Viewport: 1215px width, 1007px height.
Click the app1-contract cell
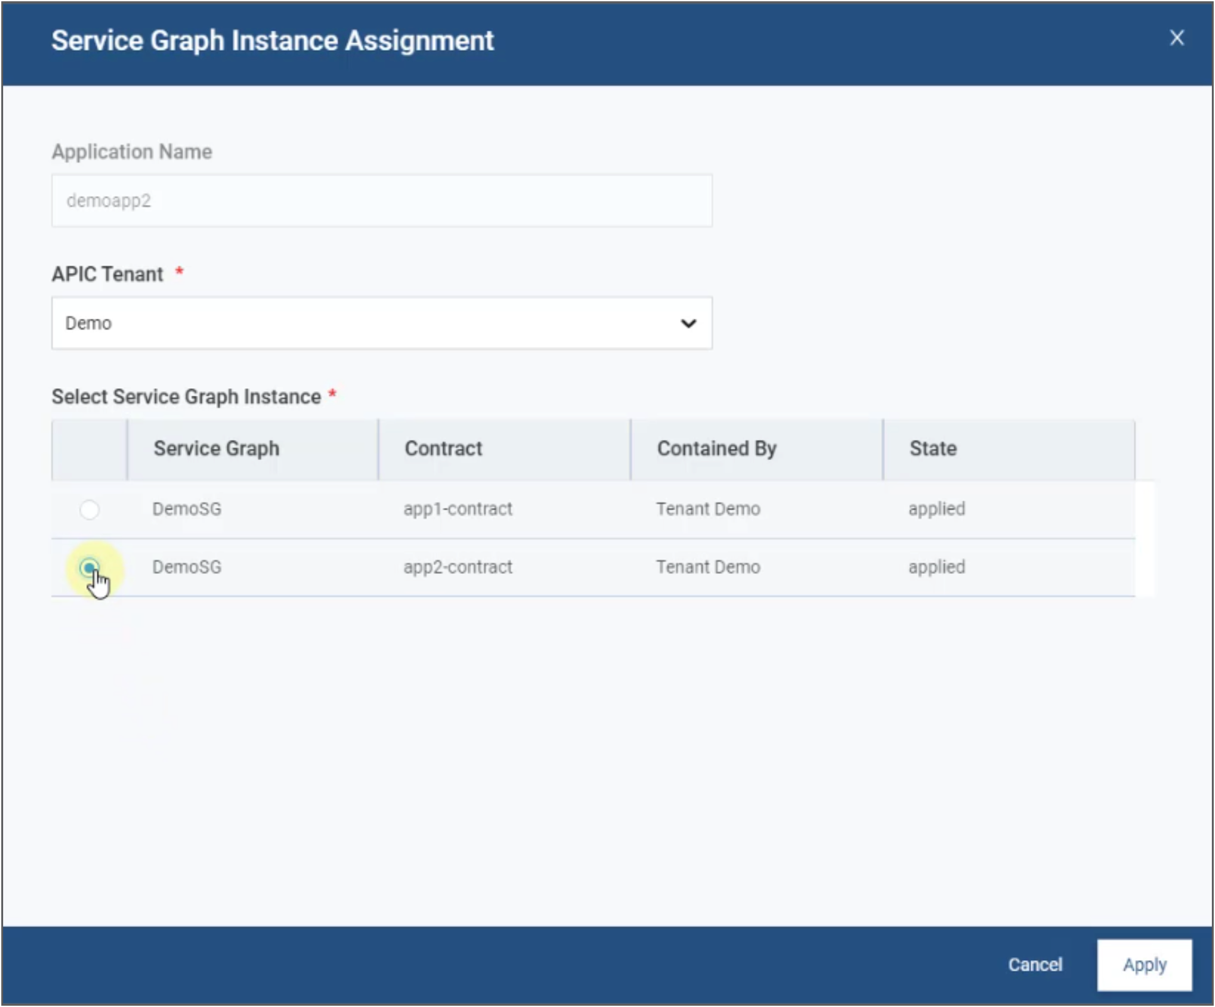[458, 509]
